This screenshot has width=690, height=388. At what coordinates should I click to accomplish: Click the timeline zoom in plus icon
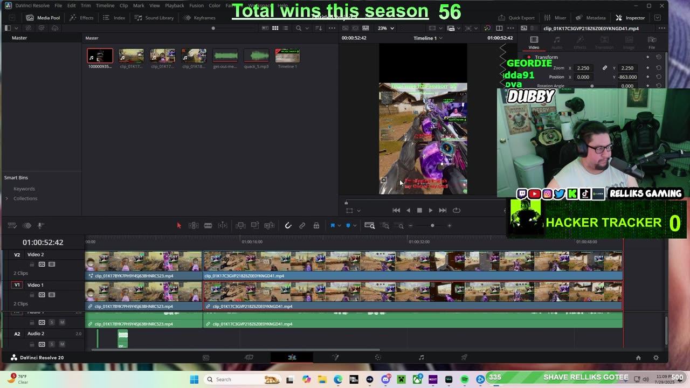point(450,226)
